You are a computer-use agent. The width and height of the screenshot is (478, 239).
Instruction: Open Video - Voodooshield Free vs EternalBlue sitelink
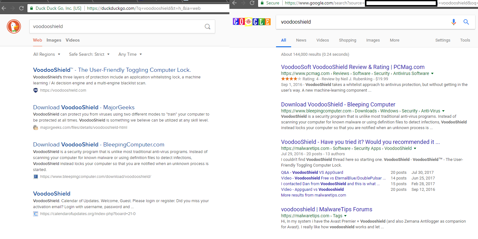pyautogui.click(x=333, y=178)
